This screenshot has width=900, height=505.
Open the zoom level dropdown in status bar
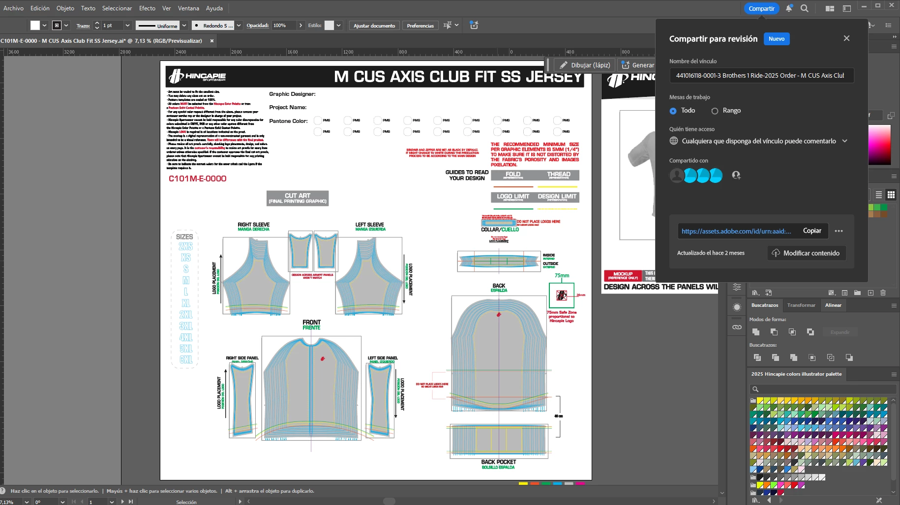(x=26, y=502)
